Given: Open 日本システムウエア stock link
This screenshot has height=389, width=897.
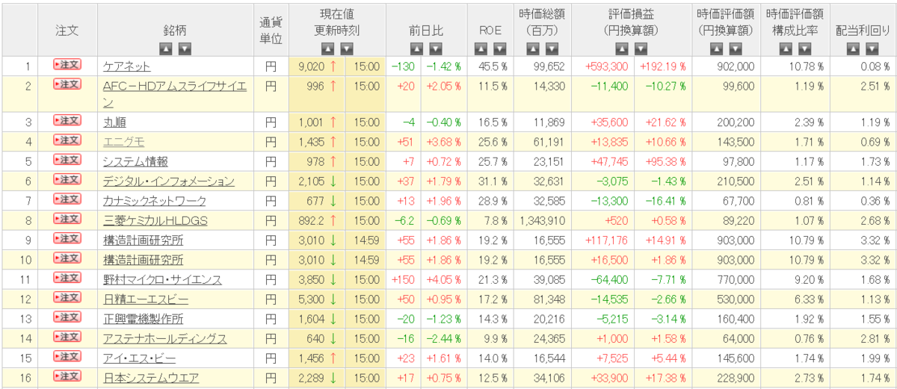Looking at the screenshot, I should 151,379.
